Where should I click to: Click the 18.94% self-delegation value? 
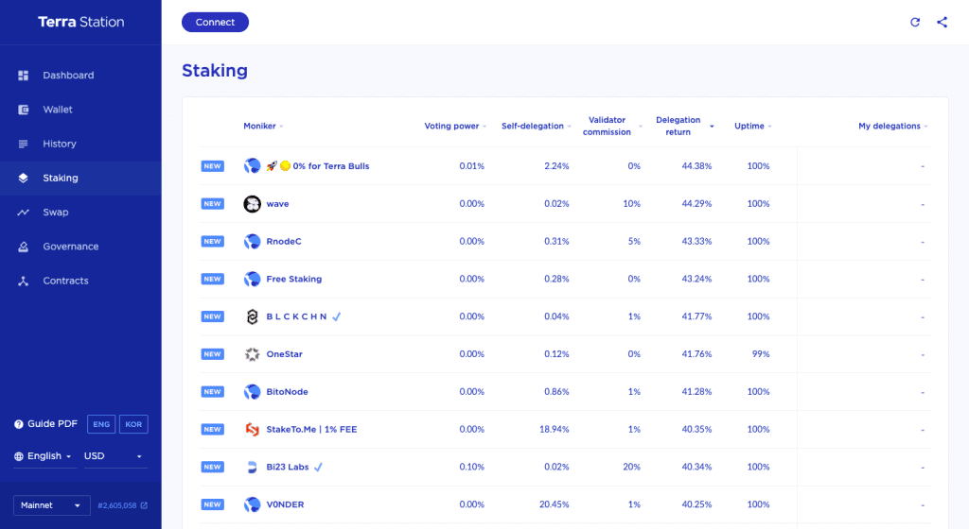(555, 429)
